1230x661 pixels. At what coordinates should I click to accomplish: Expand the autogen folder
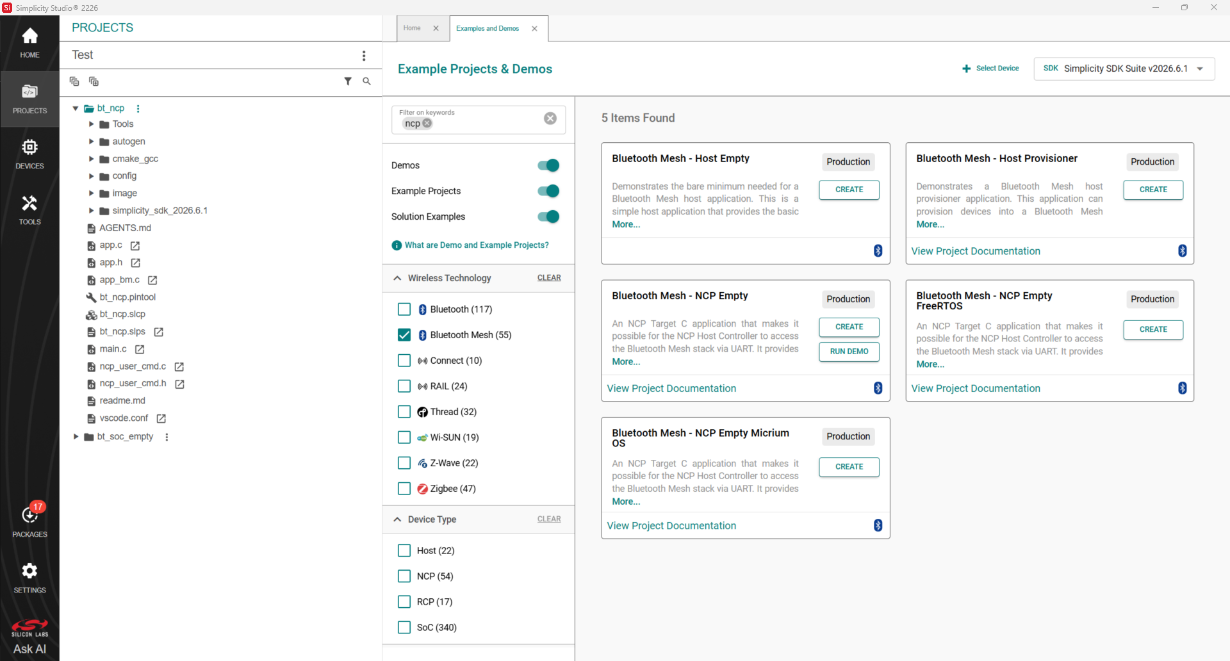[x=91, y=142]
